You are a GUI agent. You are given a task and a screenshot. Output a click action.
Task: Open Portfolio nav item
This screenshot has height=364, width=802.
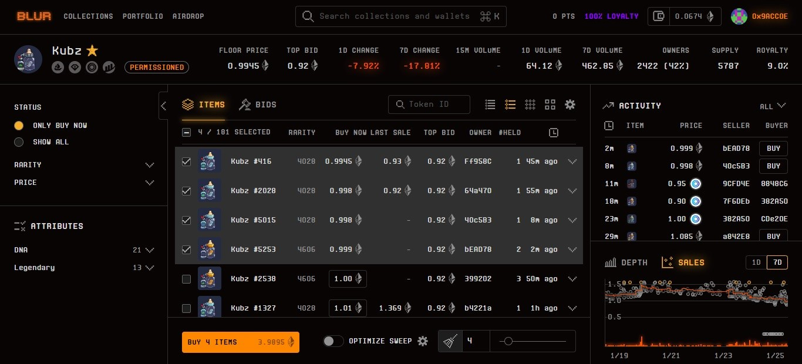click(143, 16)
